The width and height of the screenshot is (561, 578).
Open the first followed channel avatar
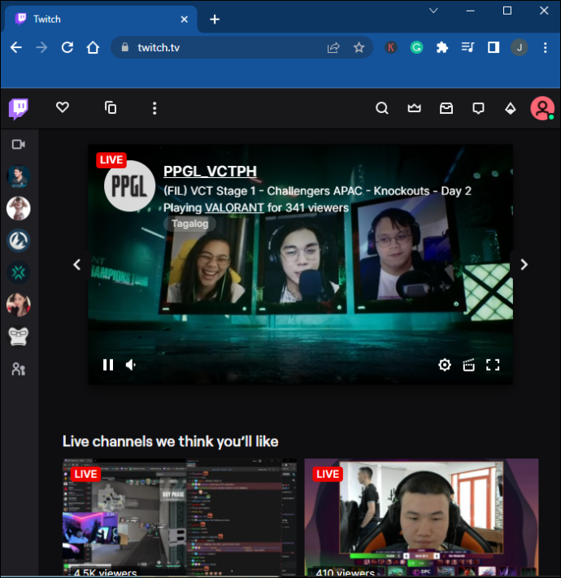coord(19,176)
